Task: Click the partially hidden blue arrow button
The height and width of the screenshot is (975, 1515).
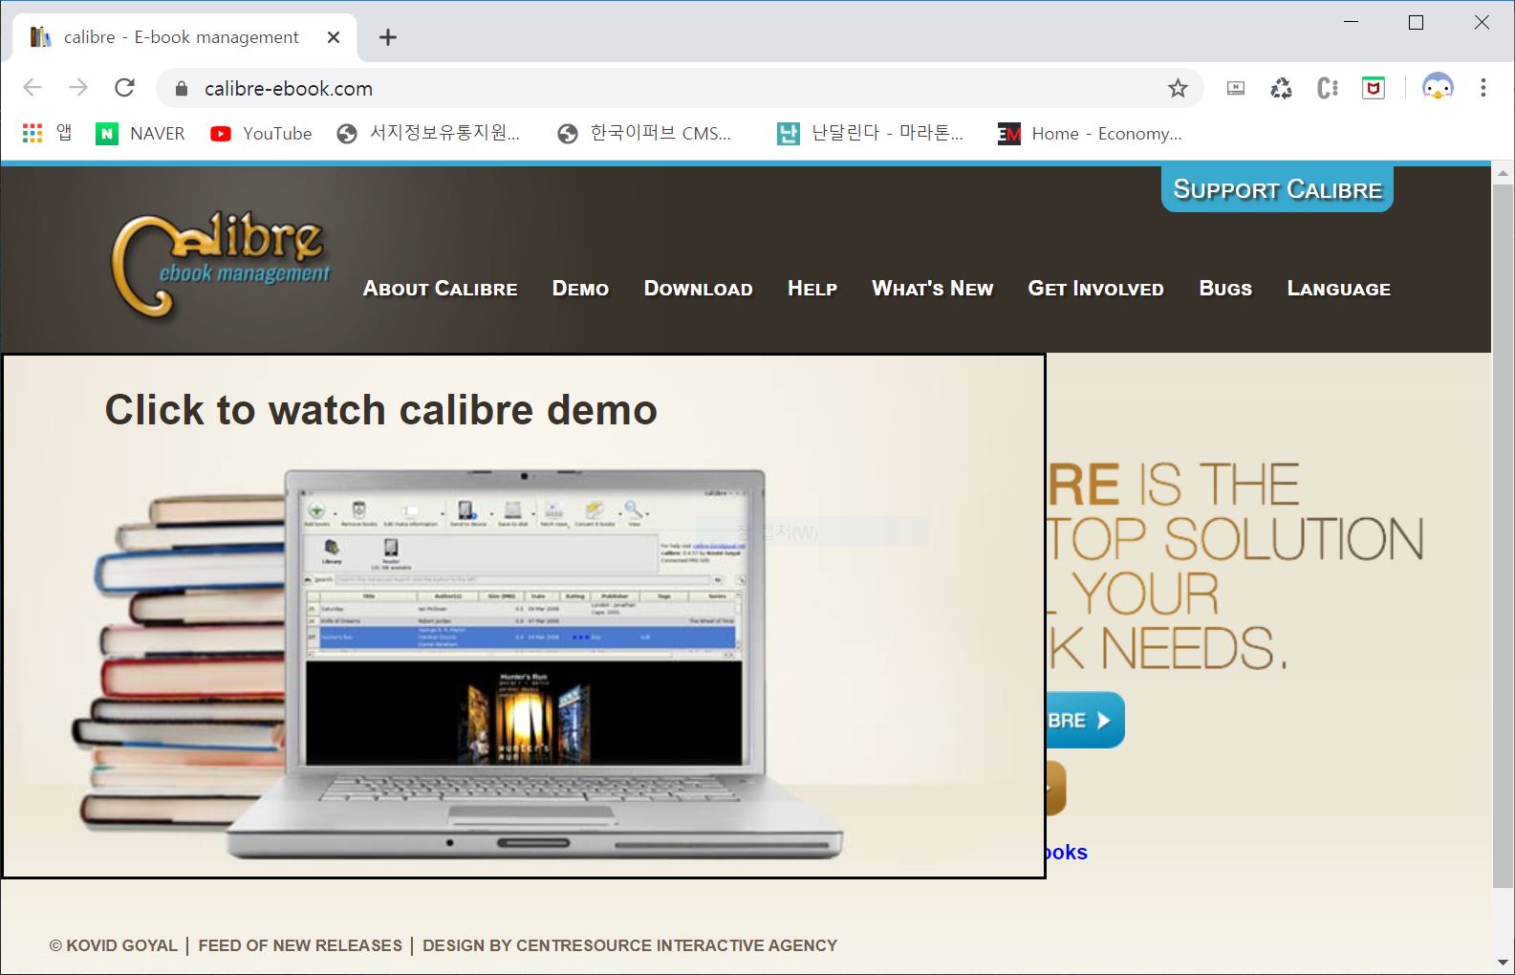Action: 1086,720
